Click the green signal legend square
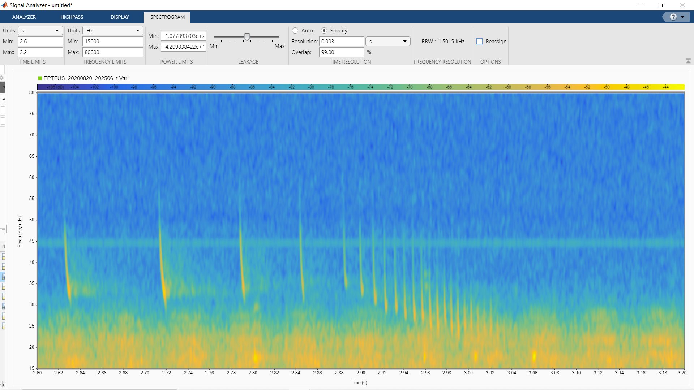 pos(40,78)
